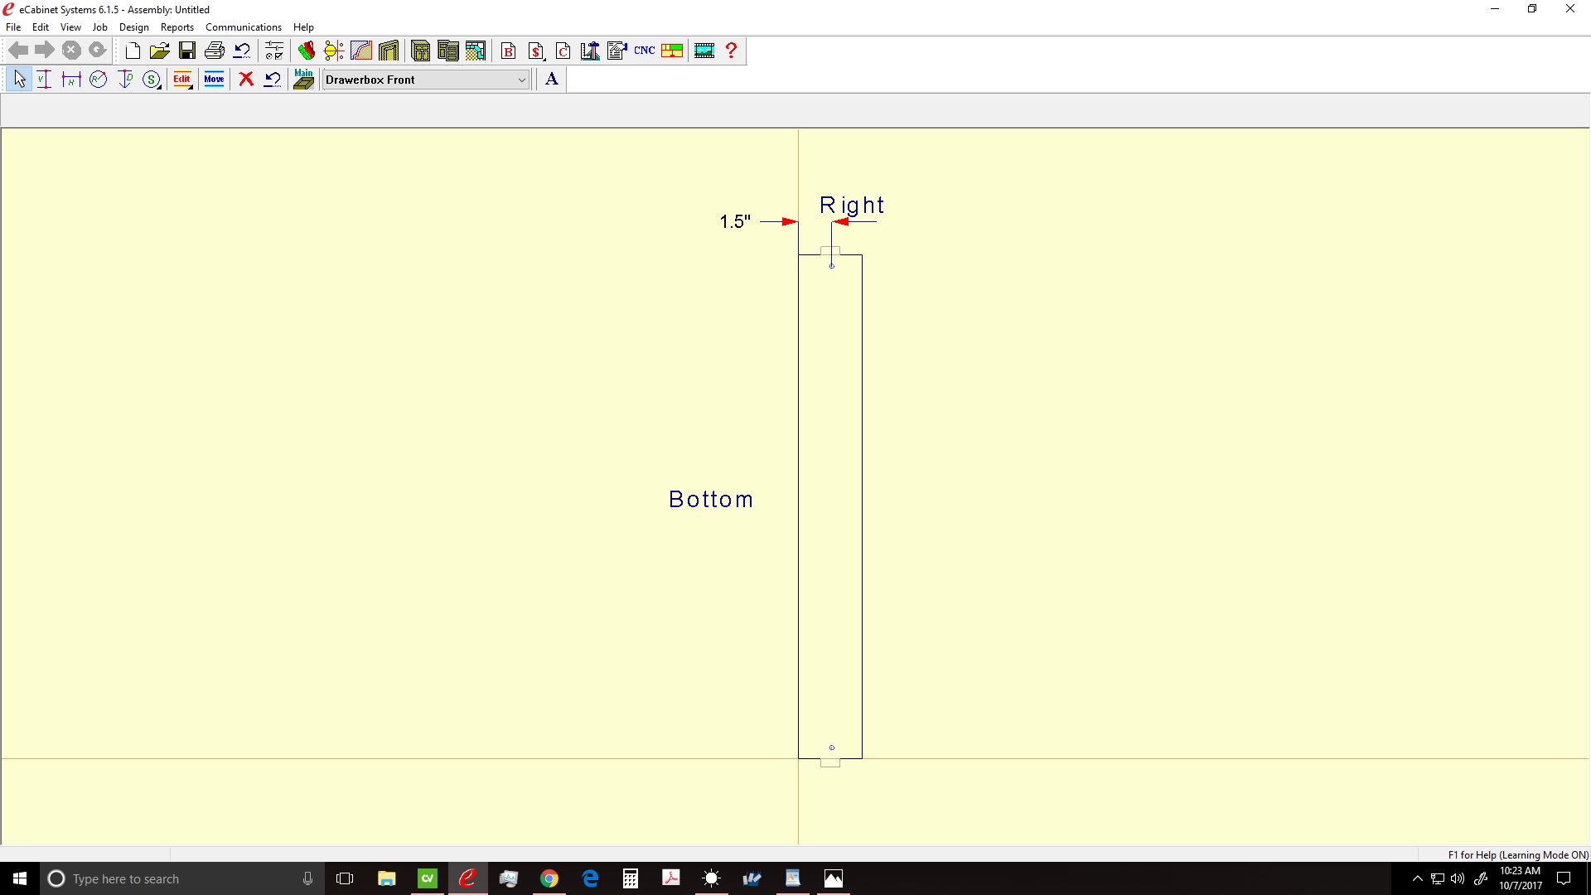Image resolution: width=1591 pixels, height=895 pixels.
Task: Open the settings checklist options icon
Action: click(274, 51)
